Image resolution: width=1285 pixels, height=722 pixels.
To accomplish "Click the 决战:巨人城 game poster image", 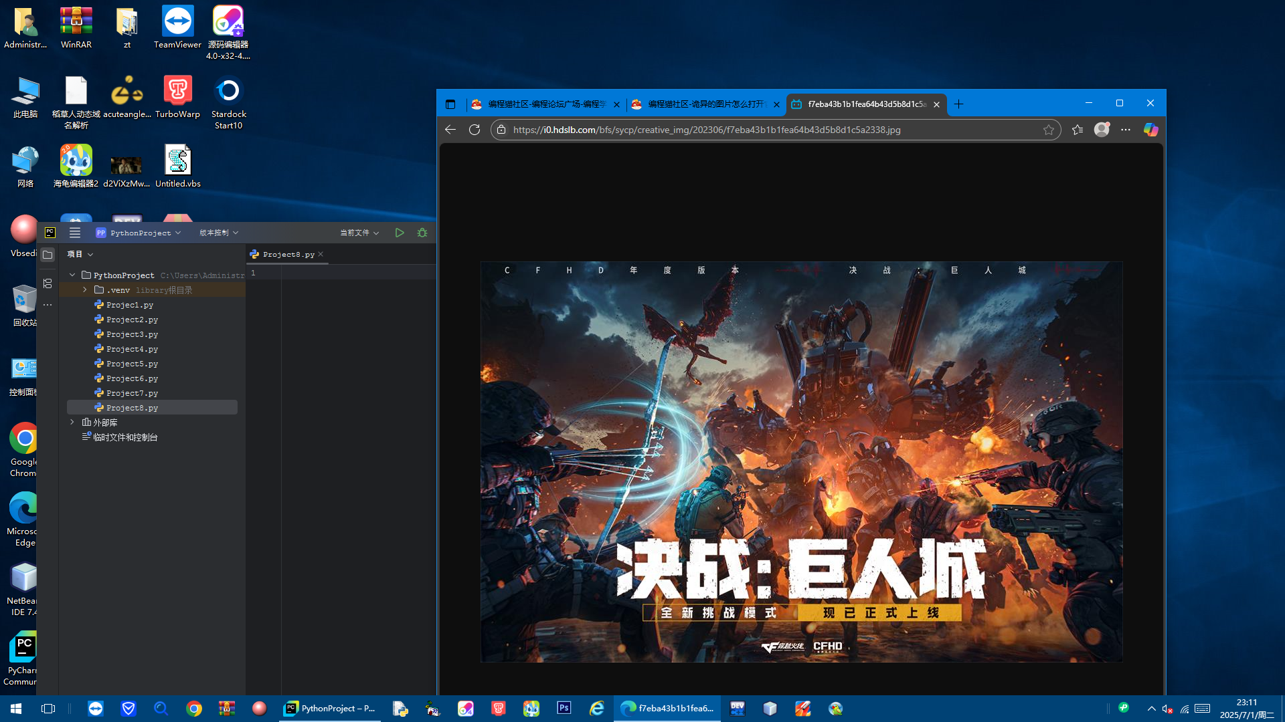I will [x=802, y=461].
